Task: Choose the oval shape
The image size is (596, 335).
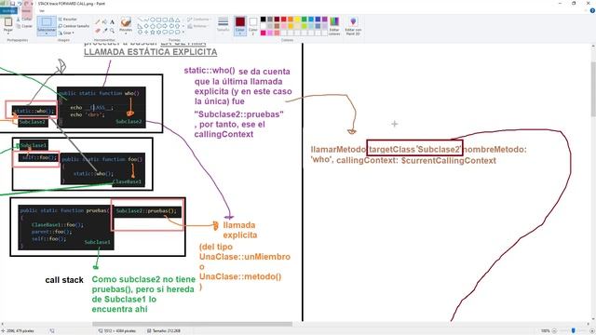Action: pos(153,20)
